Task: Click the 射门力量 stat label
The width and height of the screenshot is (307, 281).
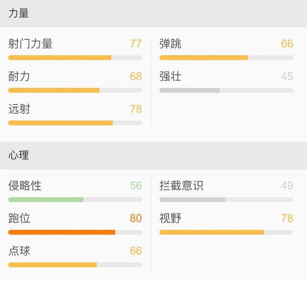Action: 30,44
